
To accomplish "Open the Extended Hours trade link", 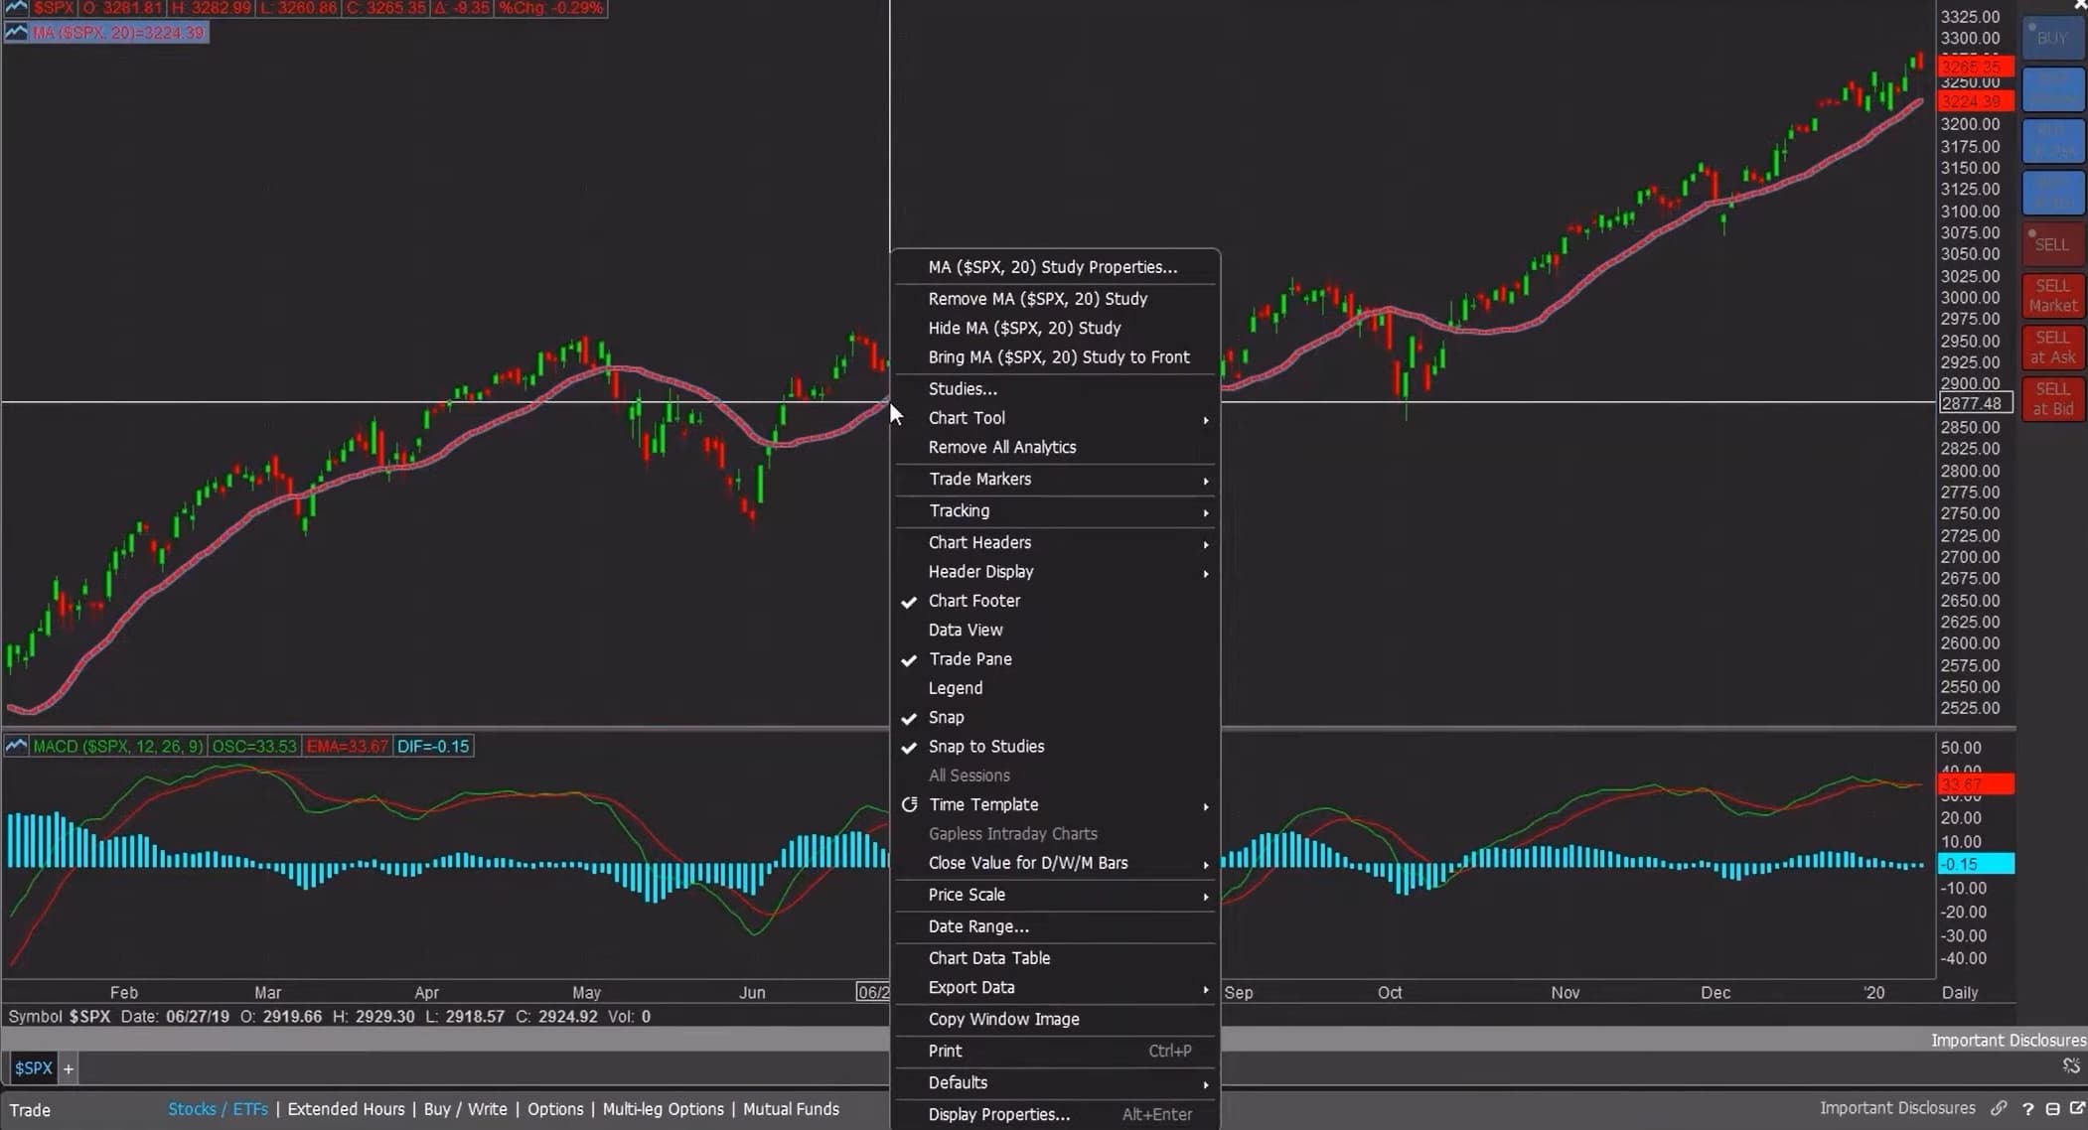I will [x=346, y=1109].
